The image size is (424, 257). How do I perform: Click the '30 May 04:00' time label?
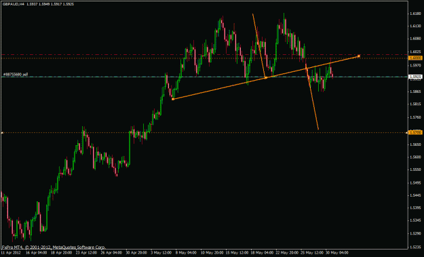(336, 253)
